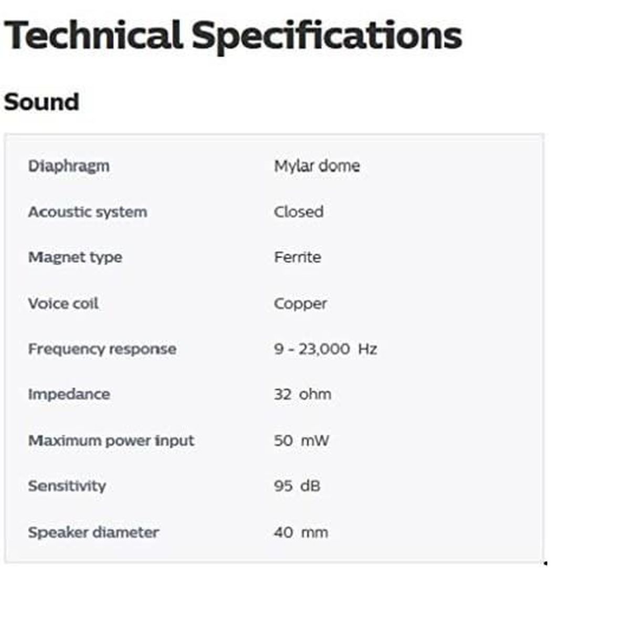630x630 pixels.
Task: Click the Closed value text
Action: [x=298, y=212]
